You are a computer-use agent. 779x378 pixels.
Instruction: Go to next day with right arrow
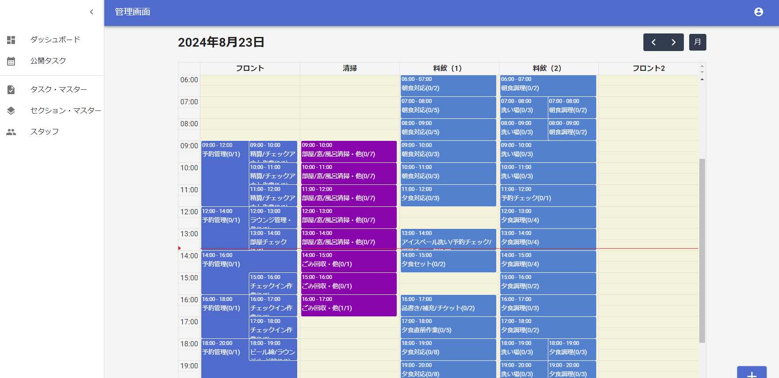click(x=673, y=42)
